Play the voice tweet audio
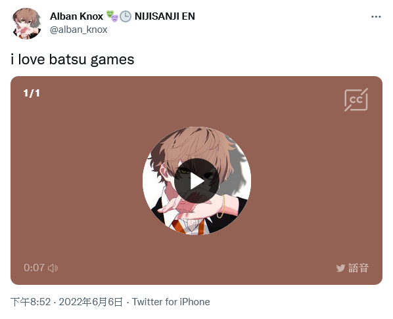 pyautogui.click(x=196, y=181)
